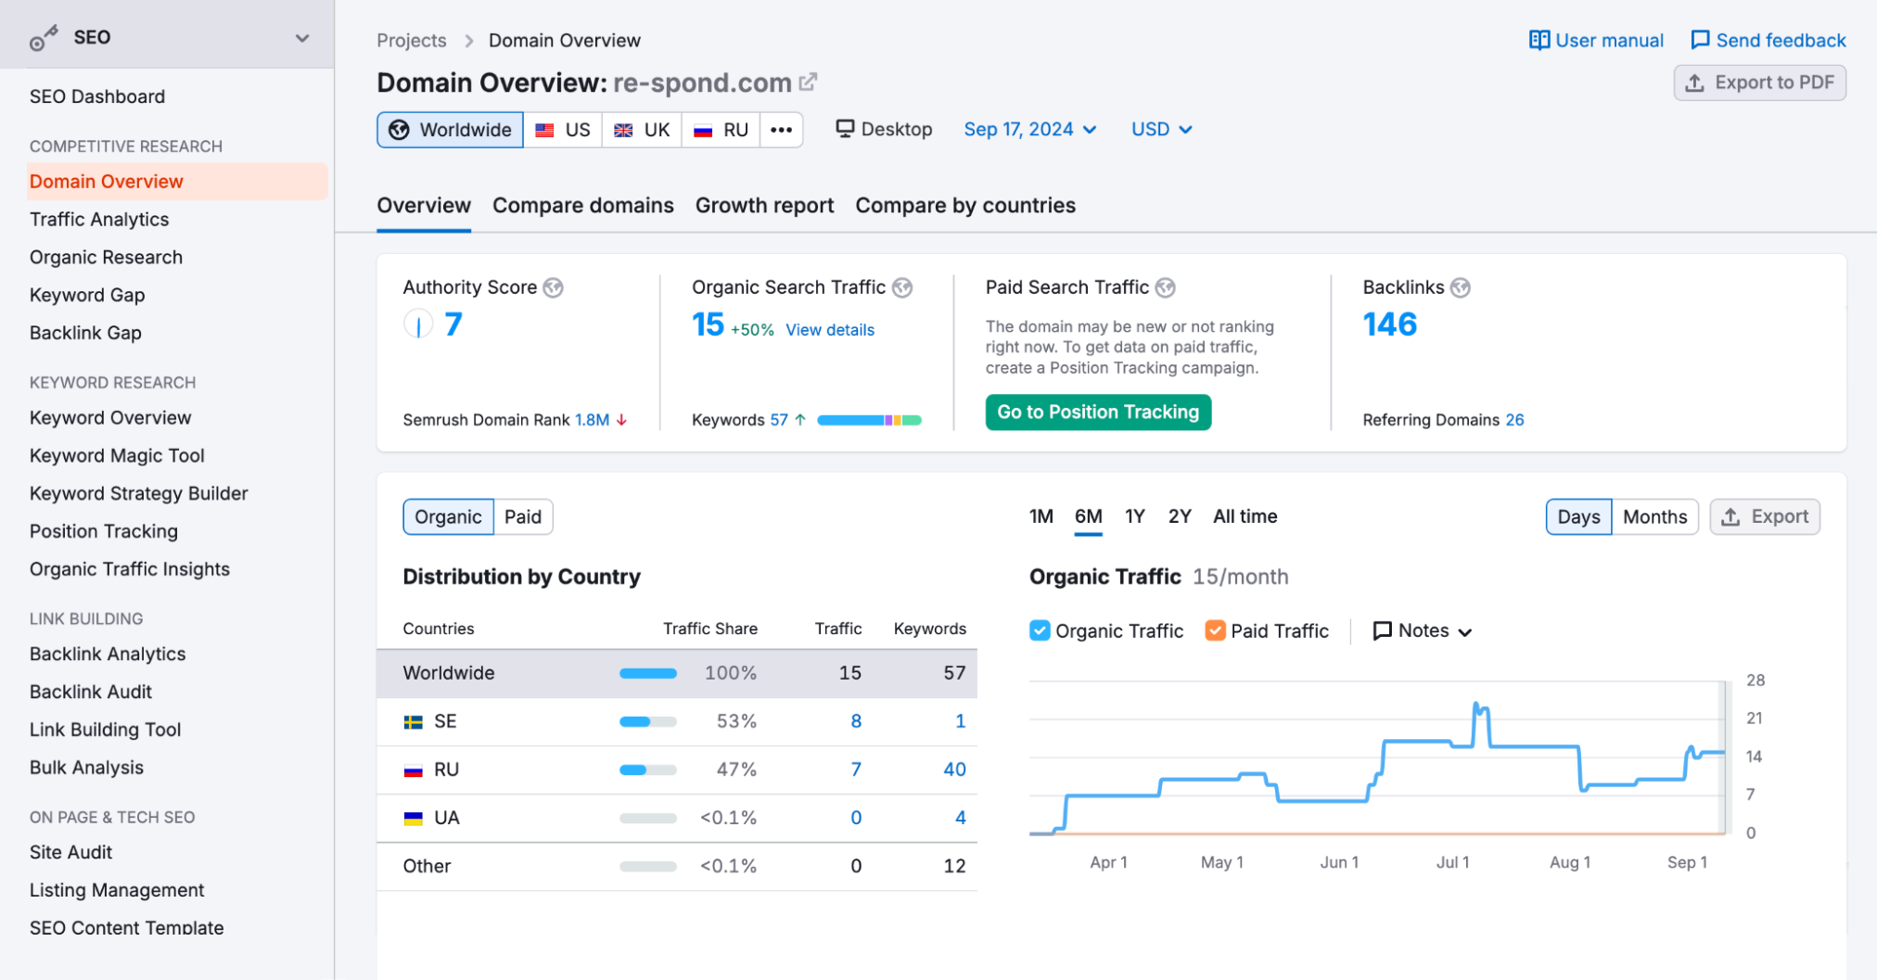
Task: Select Days chart granularity
Action: (1578, 517)
